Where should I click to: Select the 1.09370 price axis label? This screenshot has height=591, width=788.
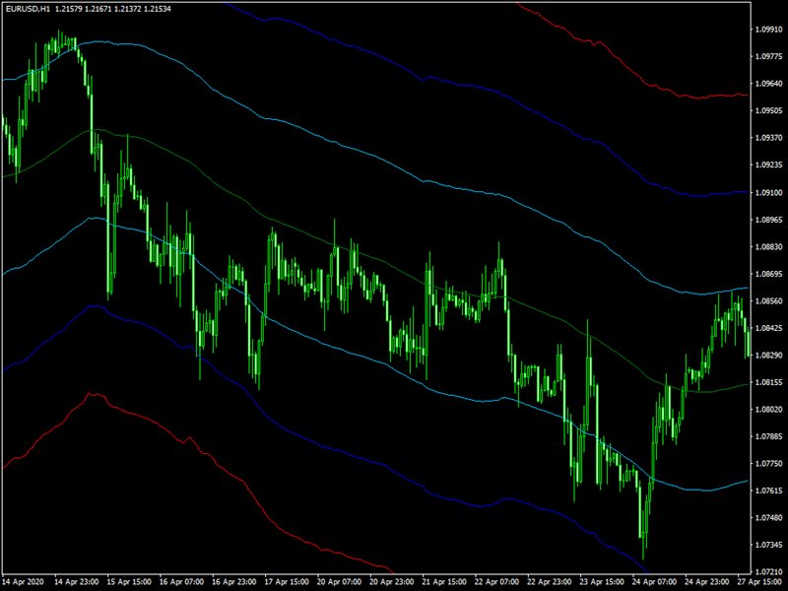(768, 138)
